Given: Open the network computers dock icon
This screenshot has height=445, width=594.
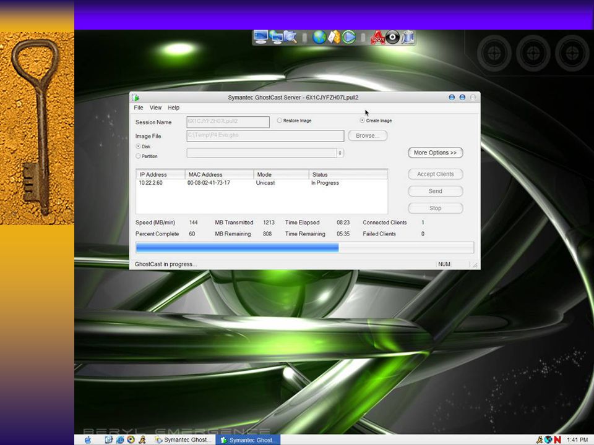Looking at the screenshot, I should (277, 37).
